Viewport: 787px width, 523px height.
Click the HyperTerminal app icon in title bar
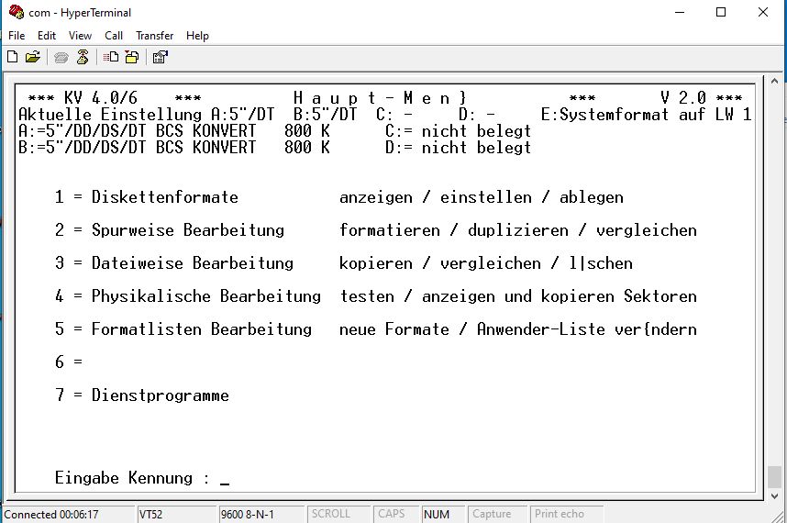[x=15, y=12]
